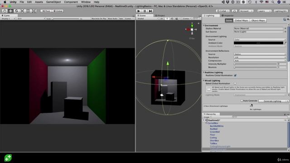Click the Generate Lighting button
290x163 pixels.
[272, 101]
